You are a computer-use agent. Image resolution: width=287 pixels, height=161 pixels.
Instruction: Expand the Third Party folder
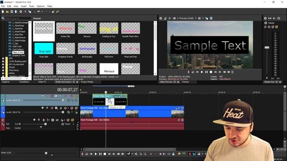pyautogui.click(x=3, y=70)
